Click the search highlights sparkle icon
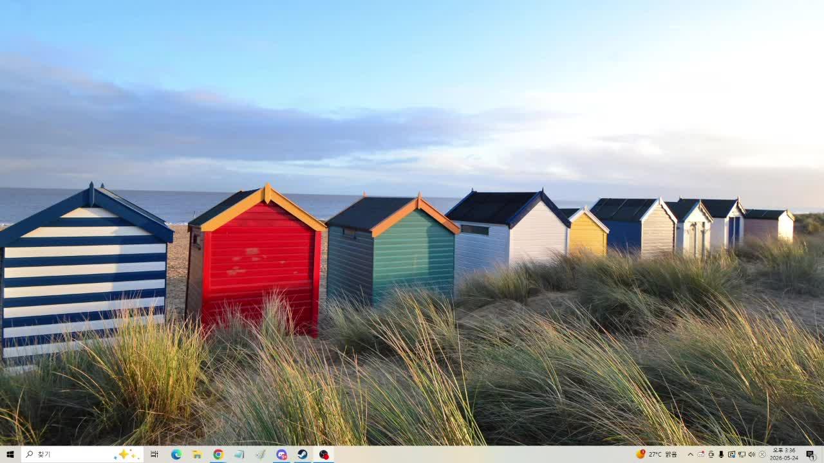 pyautogui.click(x=126, y=455)
